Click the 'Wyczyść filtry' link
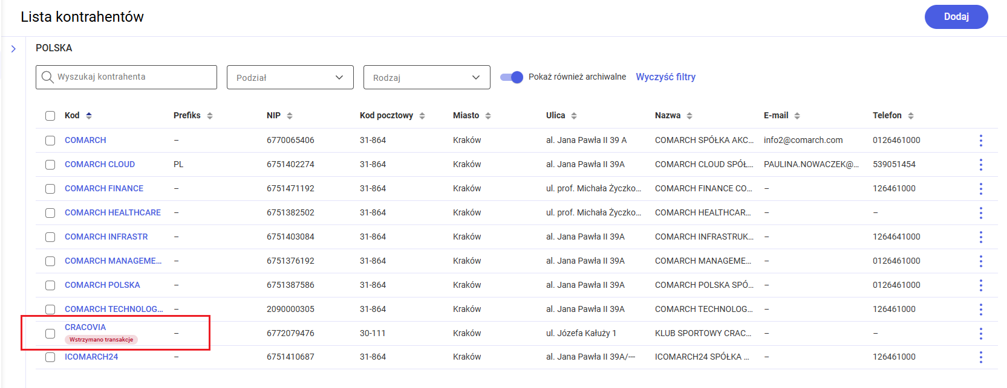The width and height of the screenshot is (1007, 388). [665, 77]
